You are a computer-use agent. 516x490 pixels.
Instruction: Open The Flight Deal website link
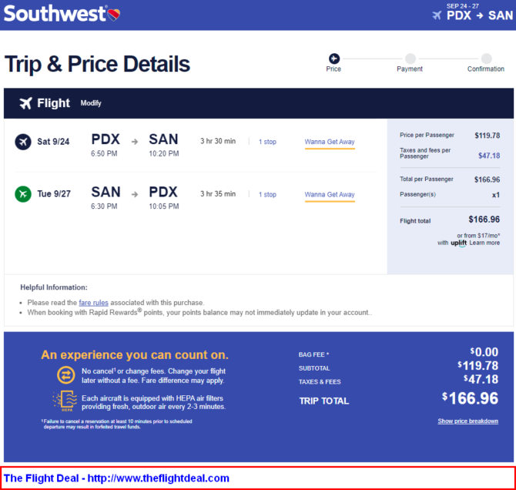[x=116, y=478]
